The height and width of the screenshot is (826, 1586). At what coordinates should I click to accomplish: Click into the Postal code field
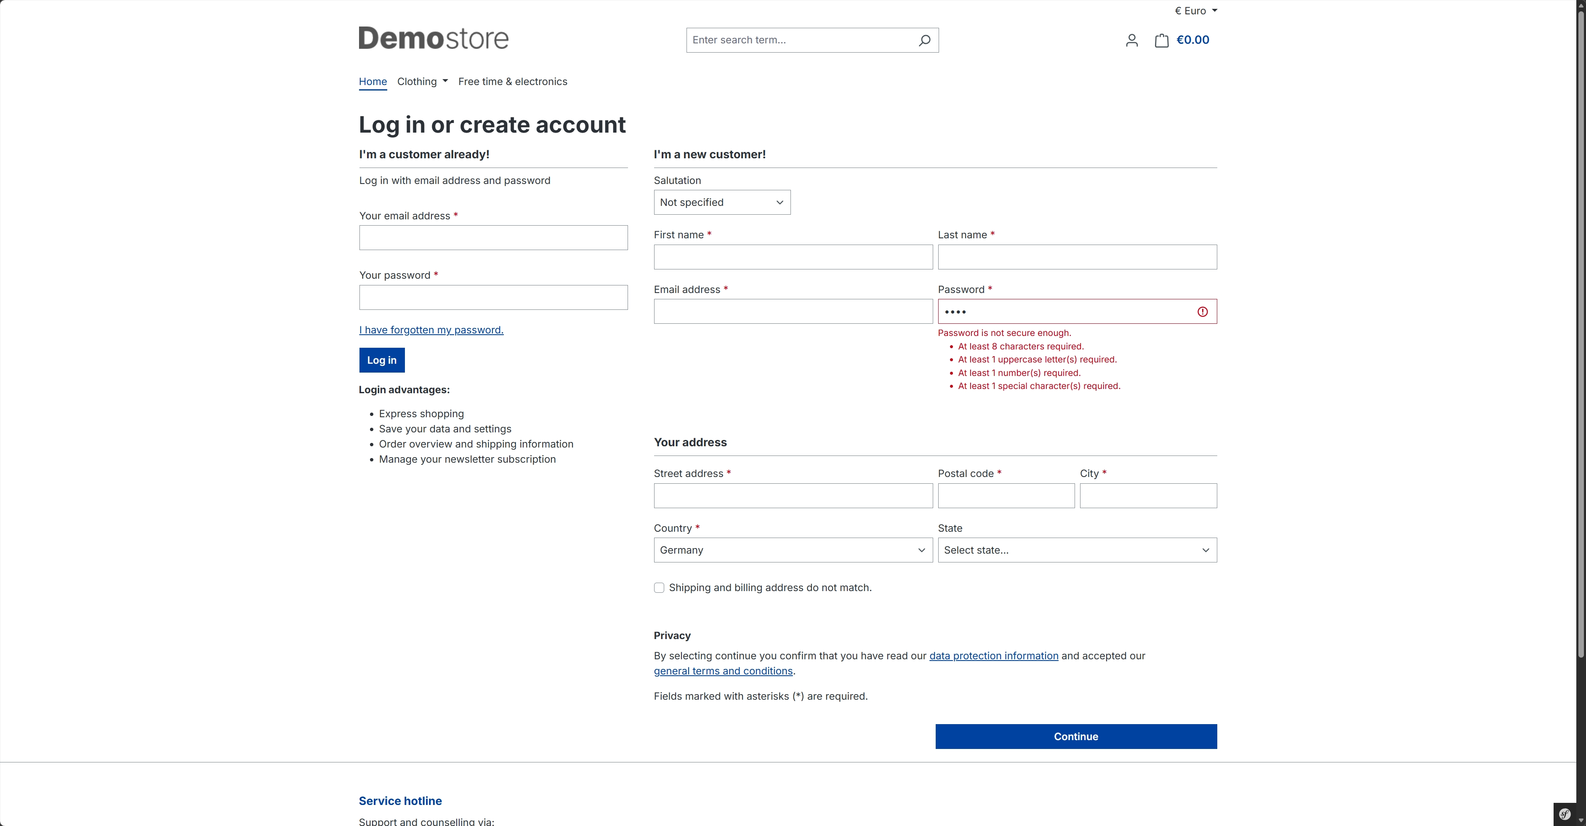(1006, 496)
